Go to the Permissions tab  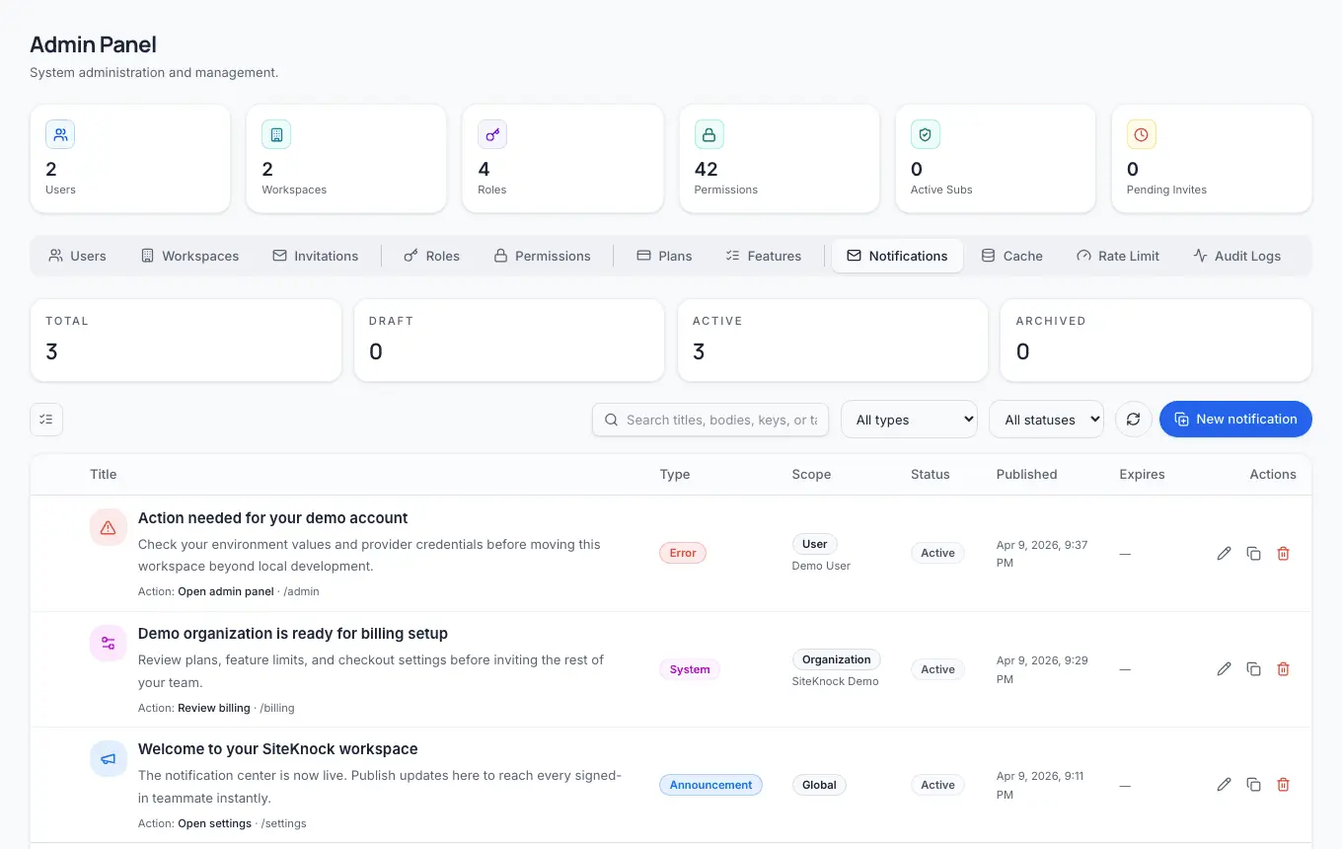[542, 256]
